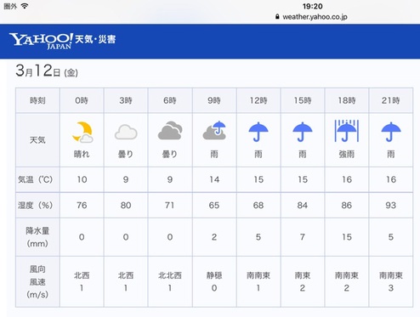
Task: Click the moon and cloud icon at 0時
Action: tap(82, 132)
